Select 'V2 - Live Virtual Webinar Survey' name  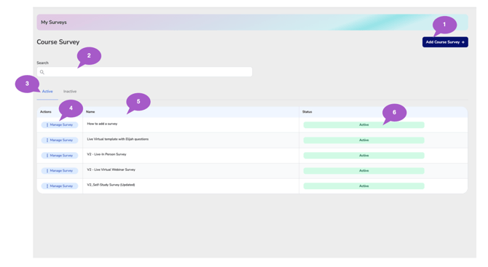(x=111, y=170)
